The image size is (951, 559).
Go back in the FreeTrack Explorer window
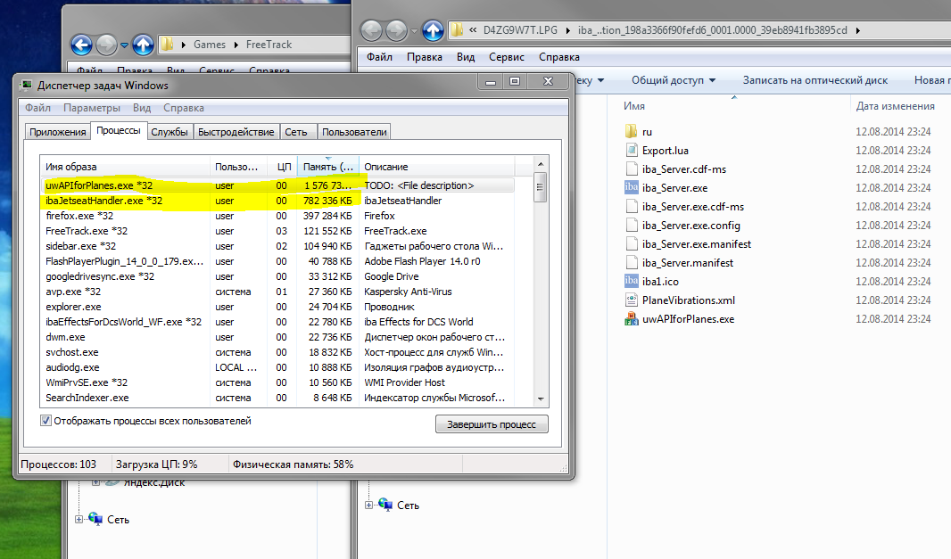tap(82, 45)
